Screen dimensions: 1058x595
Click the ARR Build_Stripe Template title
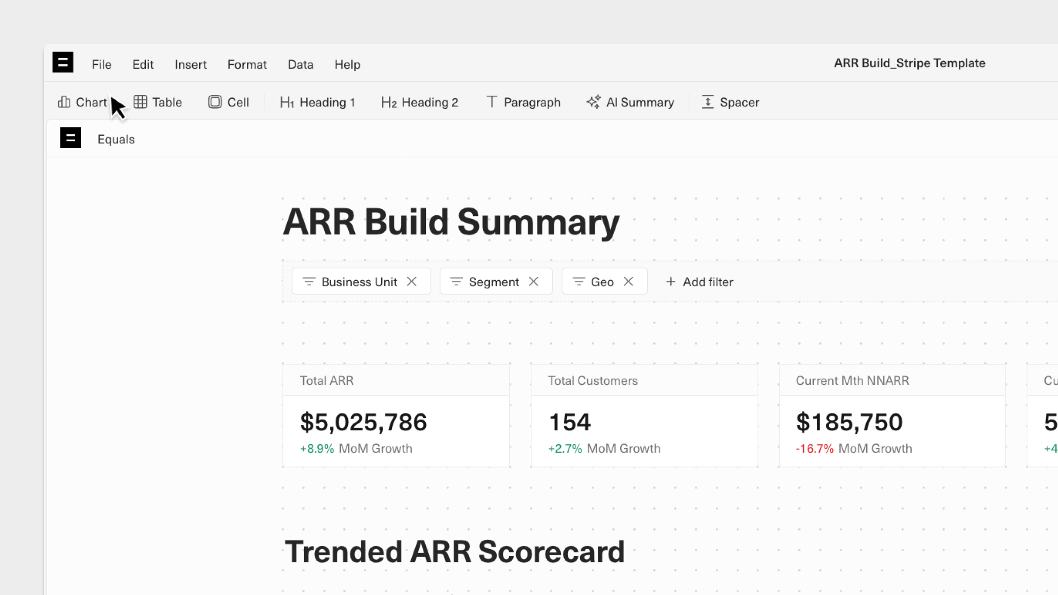909,63
